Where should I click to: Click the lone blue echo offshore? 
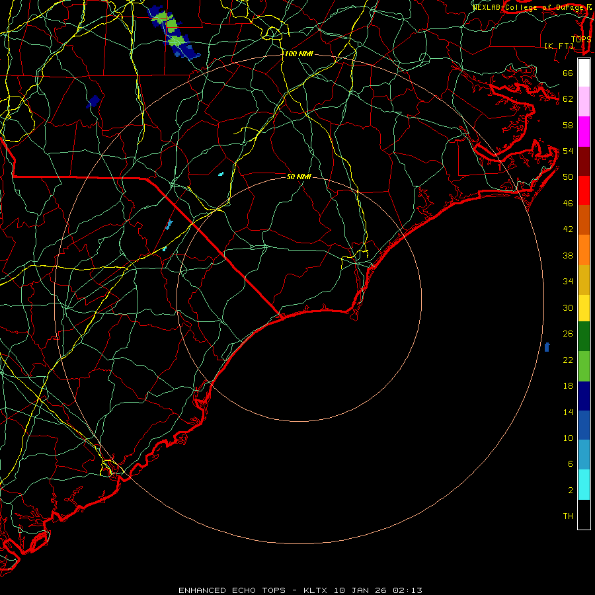(547, 347)
